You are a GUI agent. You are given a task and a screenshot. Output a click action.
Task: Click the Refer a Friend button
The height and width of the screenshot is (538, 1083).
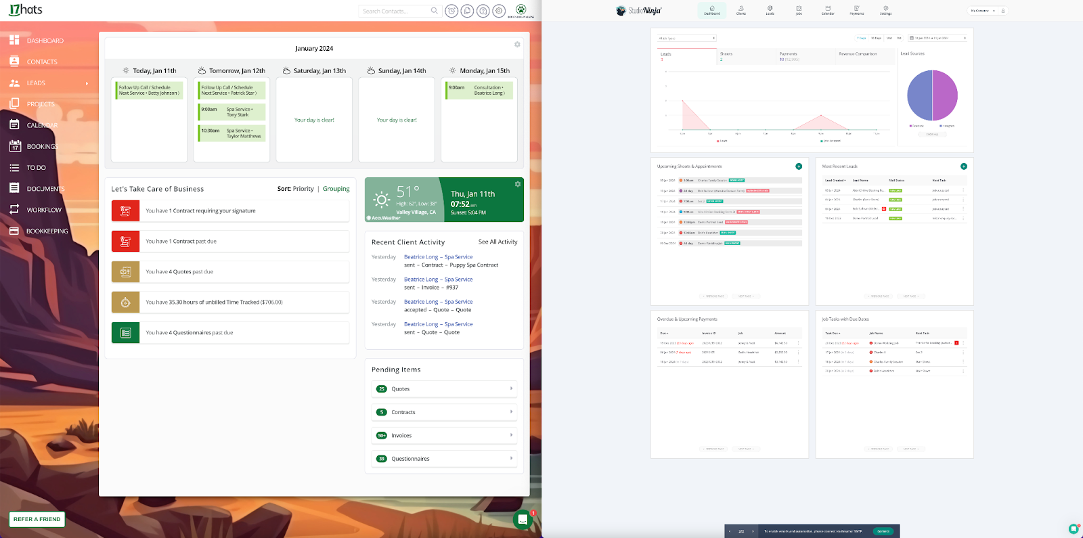click(37, 519)
